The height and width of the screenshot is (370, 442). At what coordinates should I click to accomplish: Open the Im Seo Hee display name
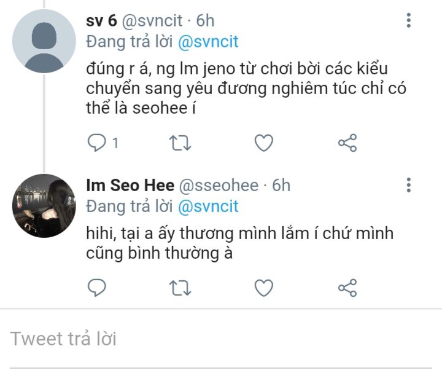click(130, 186)
